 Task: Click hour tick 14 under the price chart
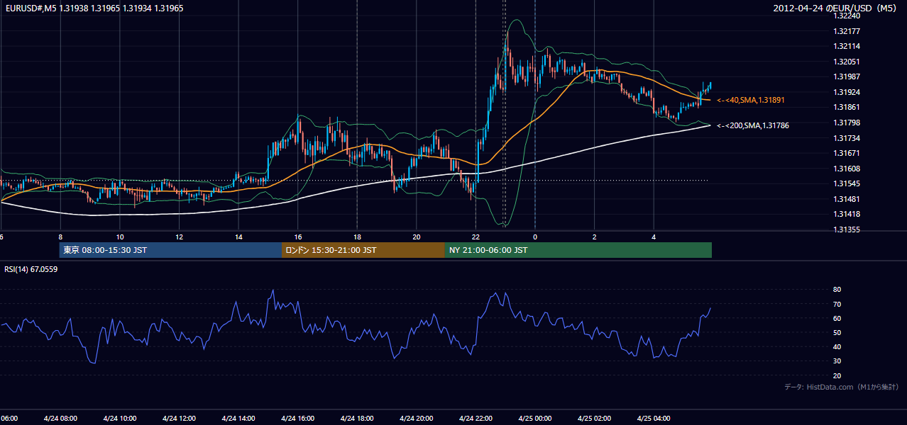tap(238, 237)
